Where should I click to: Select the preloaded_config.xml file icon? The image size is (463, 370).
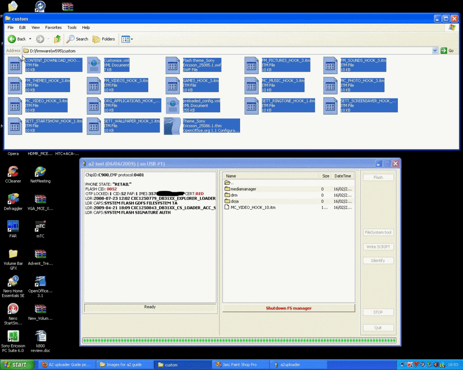click(173, 106)
